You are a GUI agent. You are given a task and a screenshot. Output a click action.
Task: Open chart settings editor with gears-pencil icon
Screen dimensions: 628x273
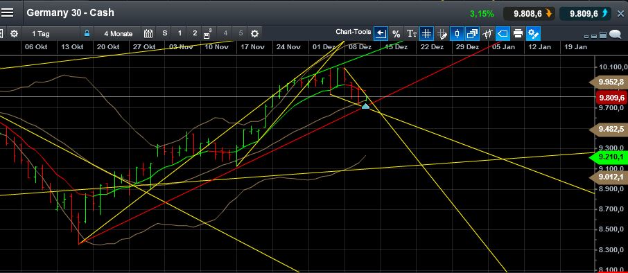534,34
